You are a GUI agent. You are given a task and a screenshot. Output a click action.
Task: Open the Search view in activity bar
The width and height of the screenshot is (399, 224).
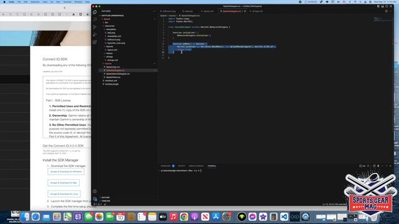[95, 19]
